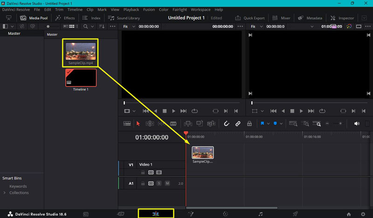373x218 pixels.
Task: Open project settings gear icon
Action: point(363,214)
